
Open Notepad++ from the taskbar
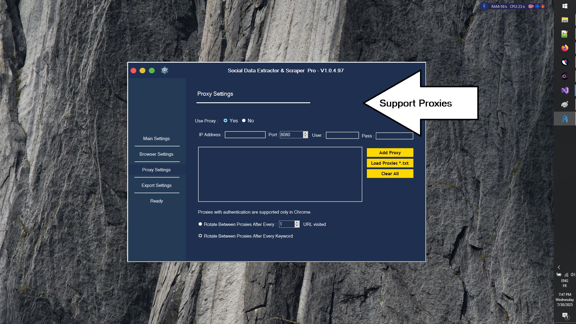click(565, 34)
